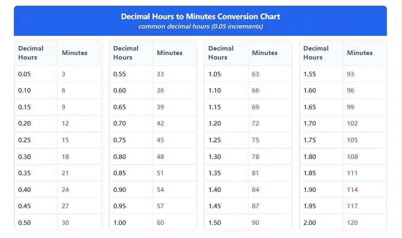Select the 0.05 decimal hours cell
Screen dimensions: 402x238
(24, 74)
